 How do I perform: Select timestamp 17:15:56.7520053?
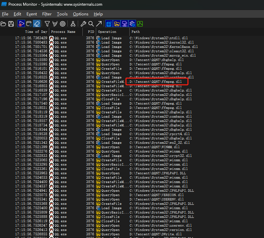click(31, 138)
